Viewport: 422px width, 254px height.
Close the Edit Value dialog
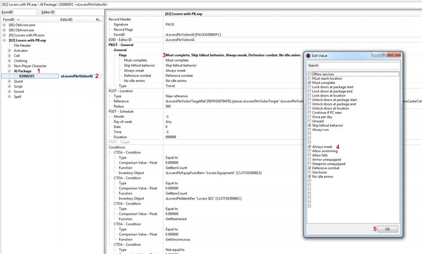(x=394, y=55)
